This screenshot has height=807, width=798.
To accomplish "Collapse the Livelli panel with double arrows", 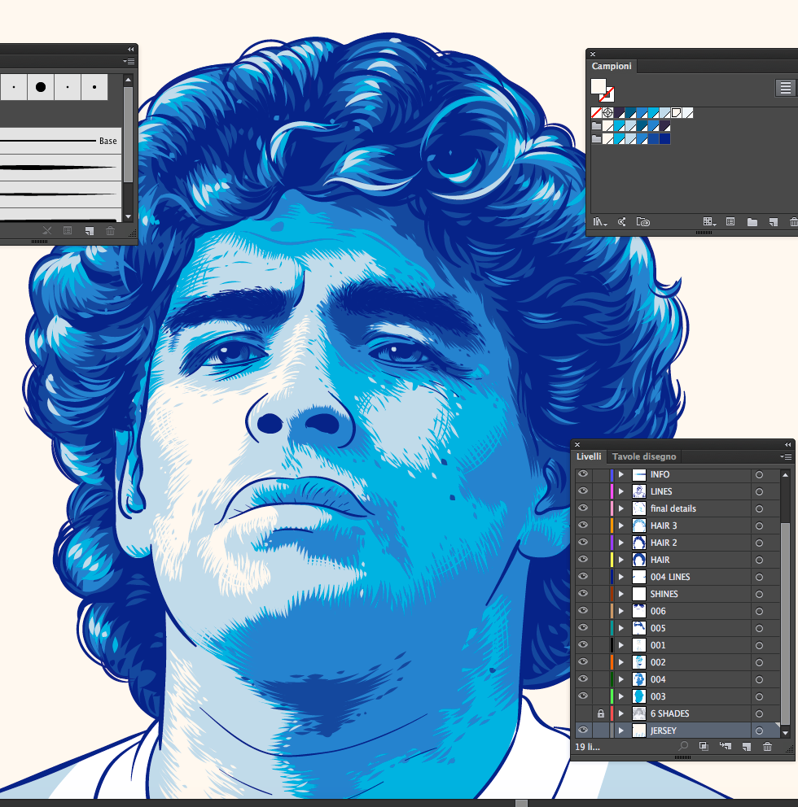I will click(x=787, y=445).
